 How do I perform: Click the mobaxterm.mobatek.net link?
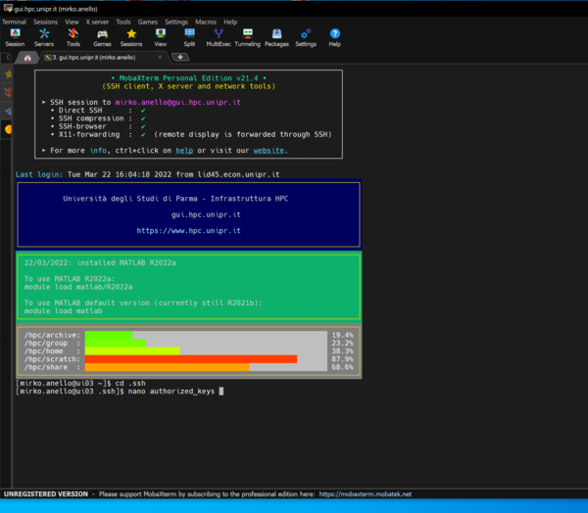click(x=365, y=494)
